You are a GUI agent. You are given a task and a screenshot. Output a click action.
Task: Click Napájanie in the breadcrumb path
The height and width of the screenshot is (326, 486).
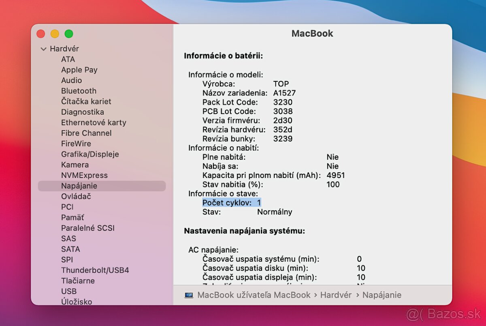coord(382,295)
